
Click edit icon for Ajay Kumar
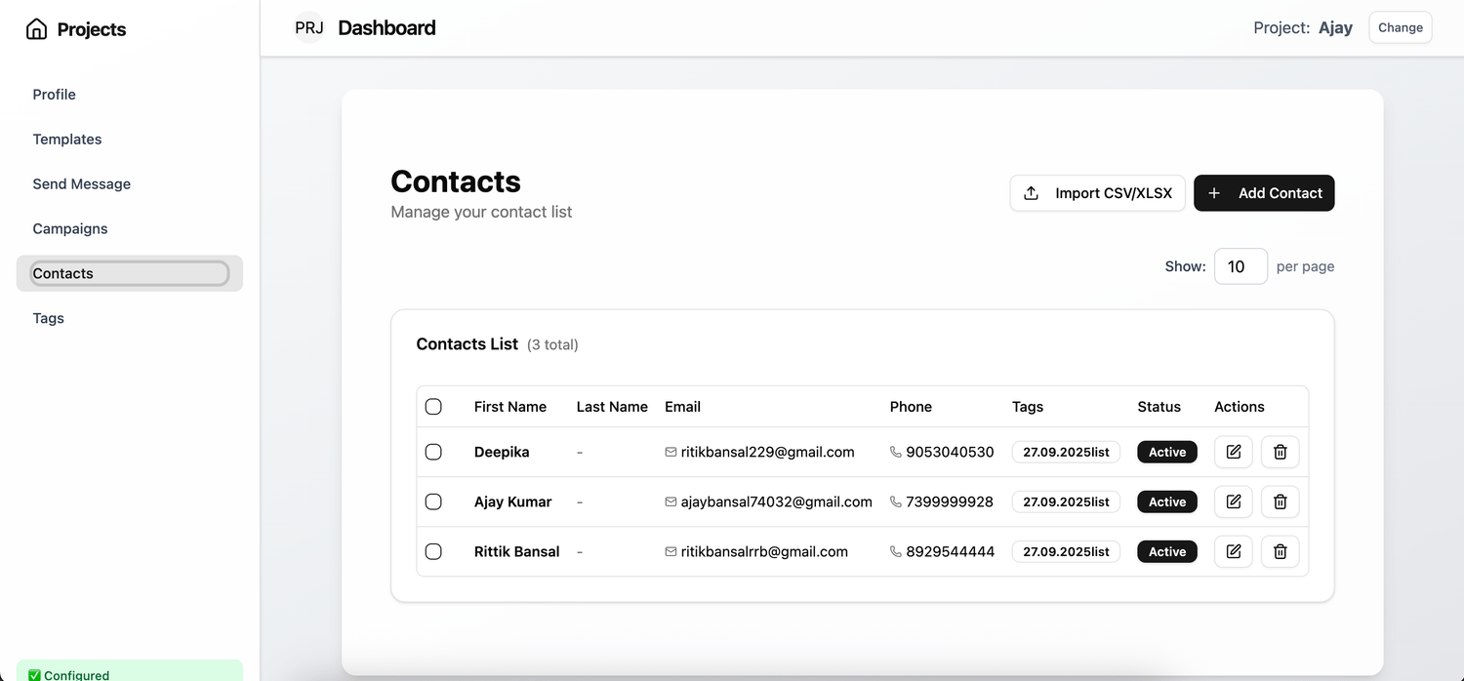(x=1233, y=501)
